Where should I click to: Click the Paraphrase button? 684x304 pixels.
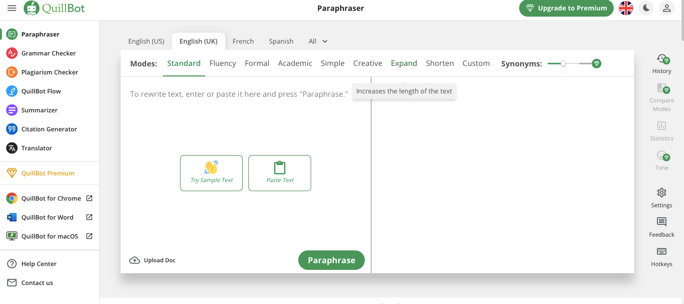[x=332, y=260]
